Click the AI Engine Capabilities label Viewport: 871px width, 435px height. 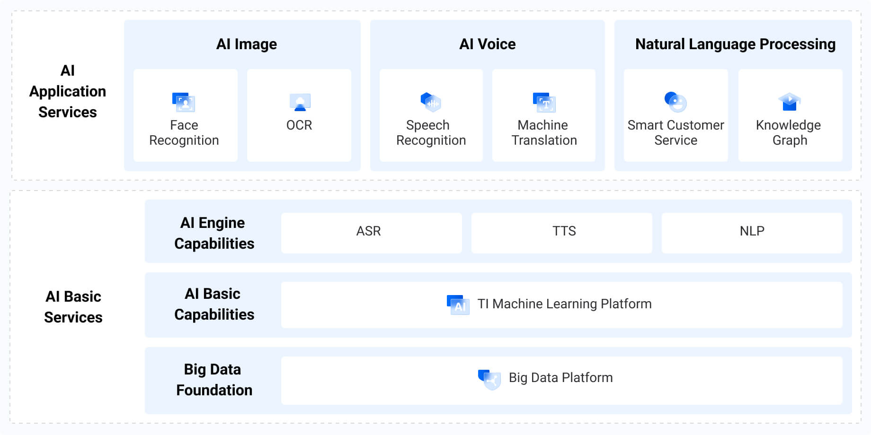click(x=214, y=233)
